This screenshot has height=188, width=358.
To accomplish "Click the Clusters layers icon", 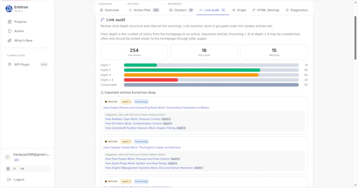I will click(x=171, y=10).
